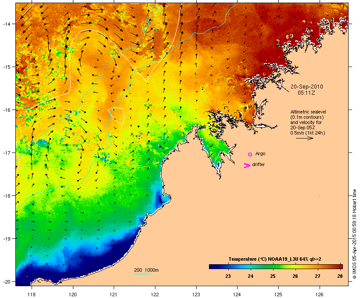Screen dimensions: 360x298
Task: Click the 'drifter' legend label
Action: pyautogui.click(x=258, y=164)
